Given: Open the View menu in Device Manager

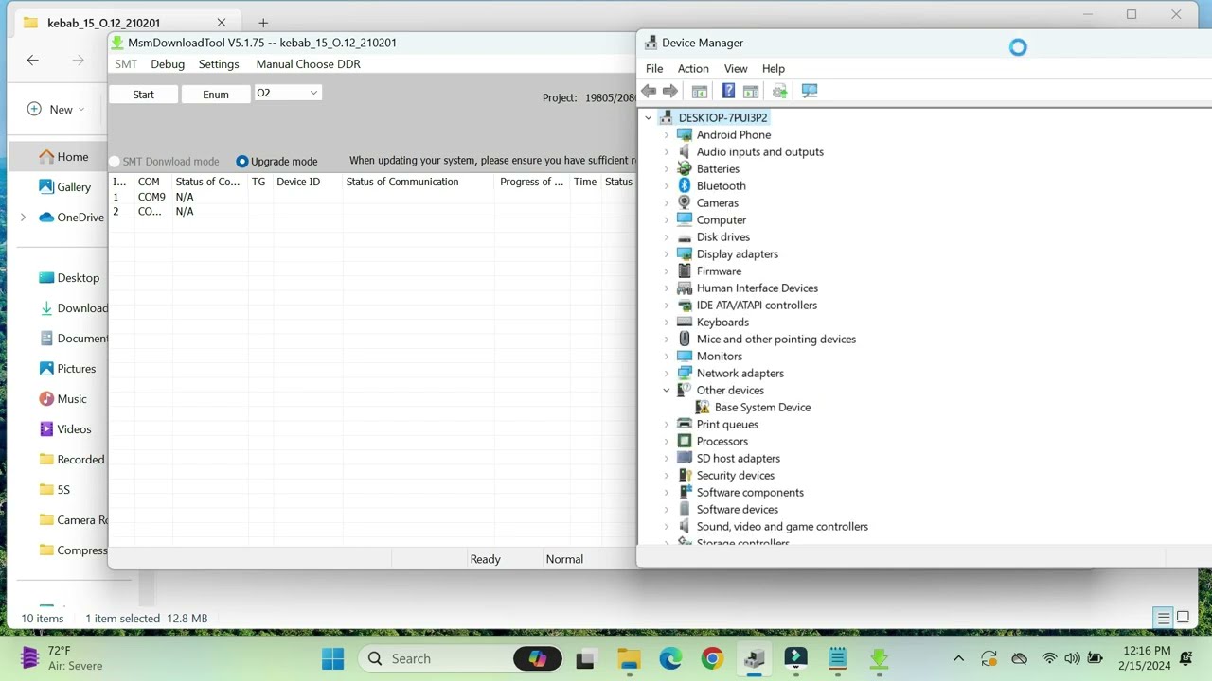Looking at the screenshot, I should tap(736, 68).
